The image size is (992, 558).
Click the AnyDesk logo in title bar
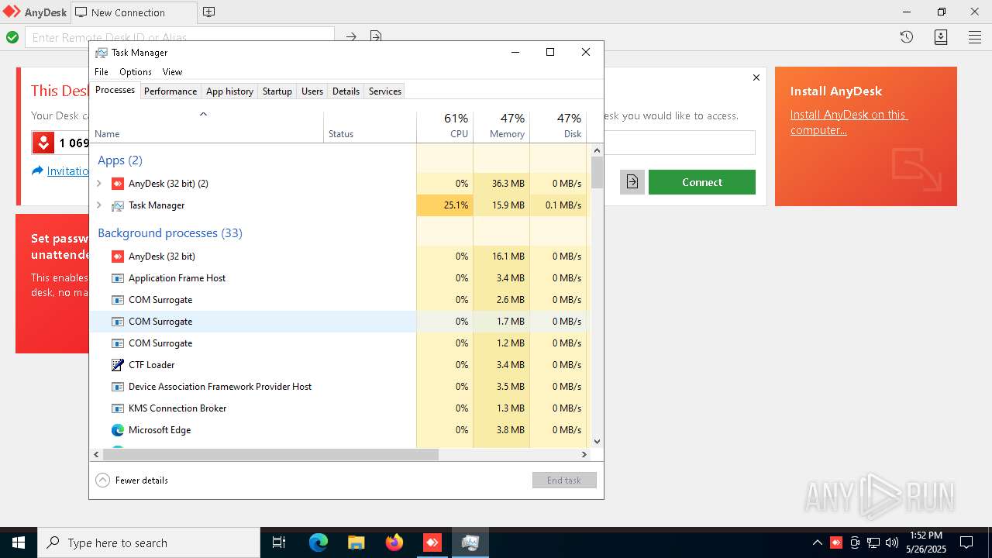[x=12, y=12]
